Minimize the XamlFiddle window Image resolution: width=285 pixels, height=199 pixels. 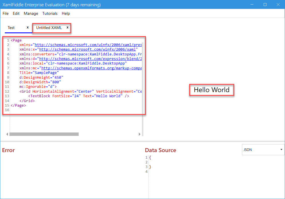coord(252,5)
